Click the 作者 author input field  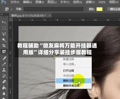pos(54,9)
